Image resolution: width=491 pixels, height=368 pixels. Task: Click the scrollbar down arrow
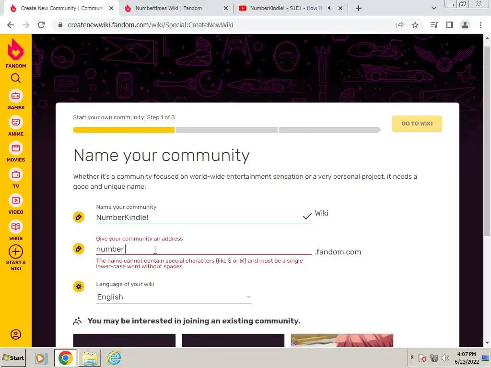[487, 343]
